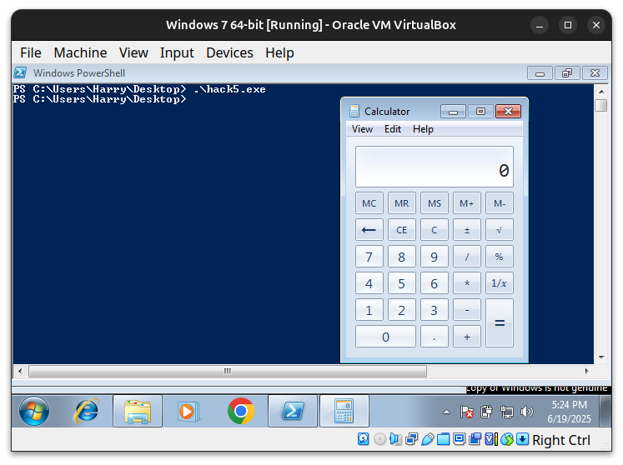Click the VirtualBox network adapters icon

412,439
